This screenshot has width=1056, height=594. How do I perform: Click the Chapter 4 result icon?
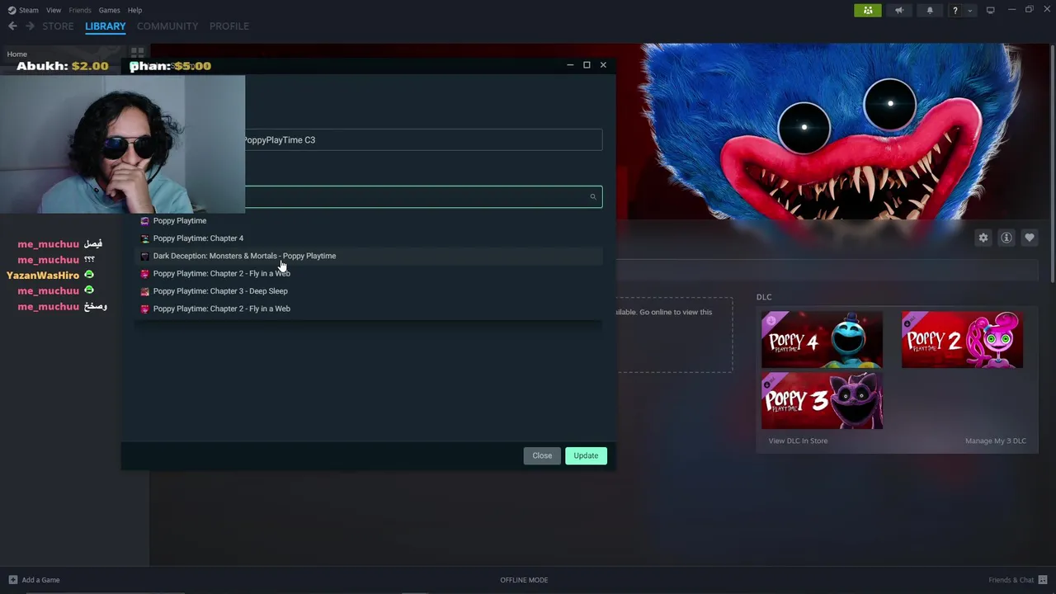pos(145,238)
